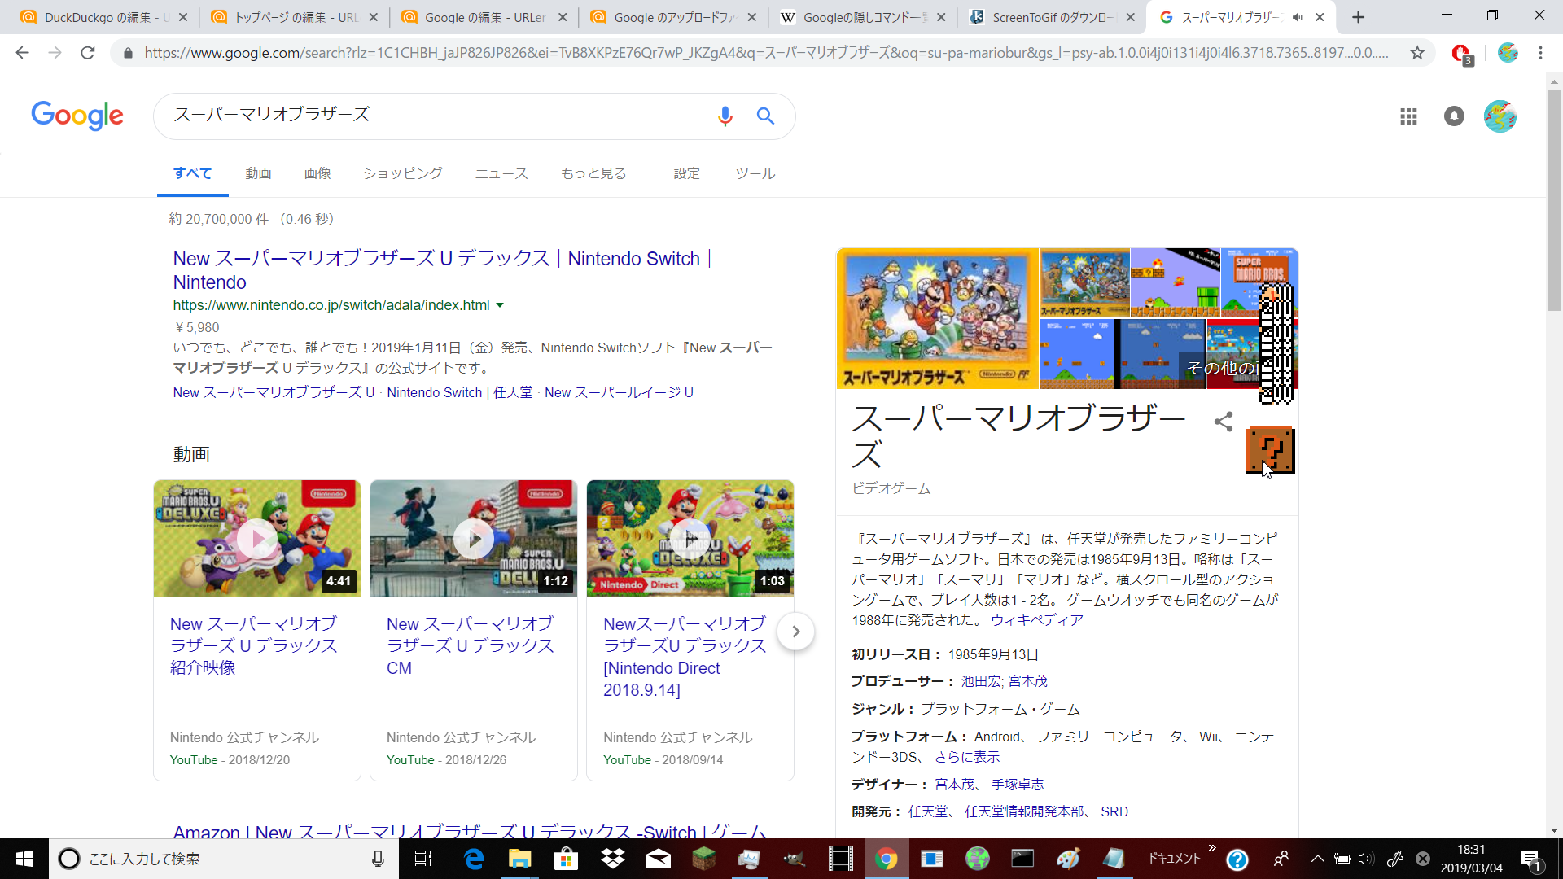Viewport: 1563px width, 879px height.
Task: Launch Microsoft Edge from taskbar
Action: point(473,859)
